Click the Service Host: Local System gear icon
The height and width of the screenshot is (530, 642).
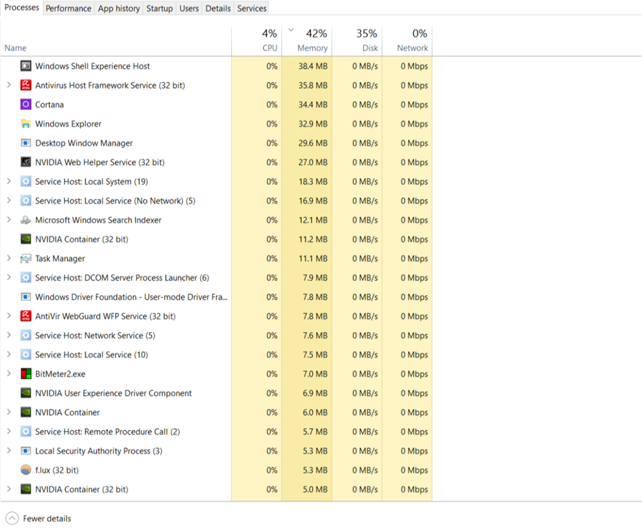point(26,181)
